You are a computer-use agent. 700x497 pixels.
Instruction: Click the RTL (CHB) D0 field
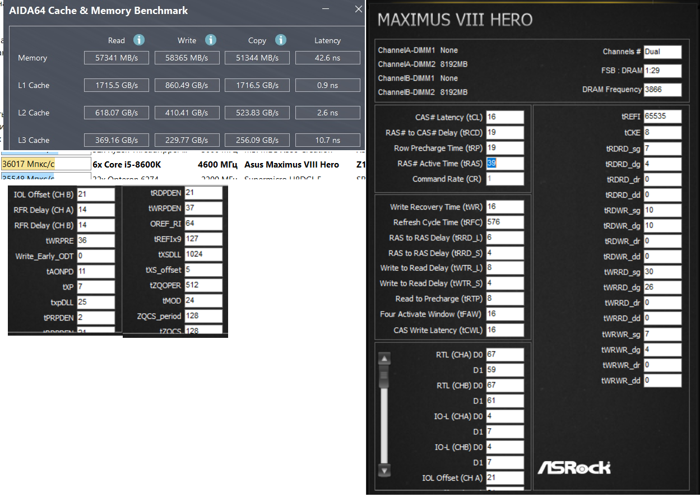505,385
